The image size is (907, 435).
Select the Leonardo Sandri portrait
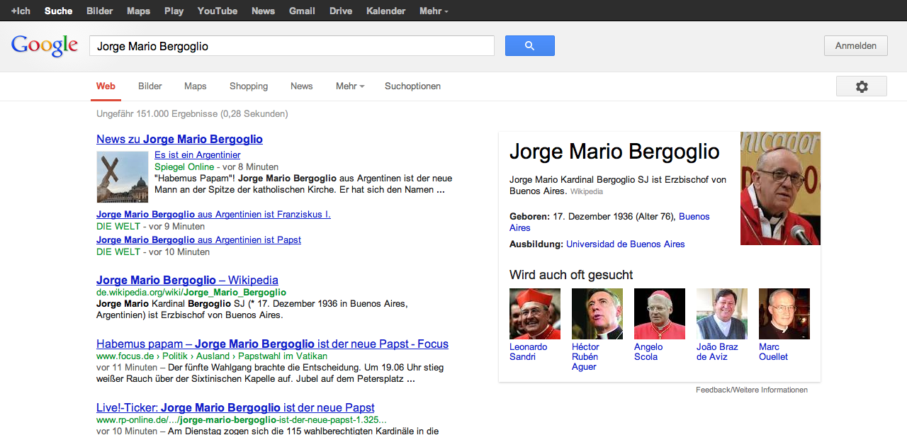(534, 314)
